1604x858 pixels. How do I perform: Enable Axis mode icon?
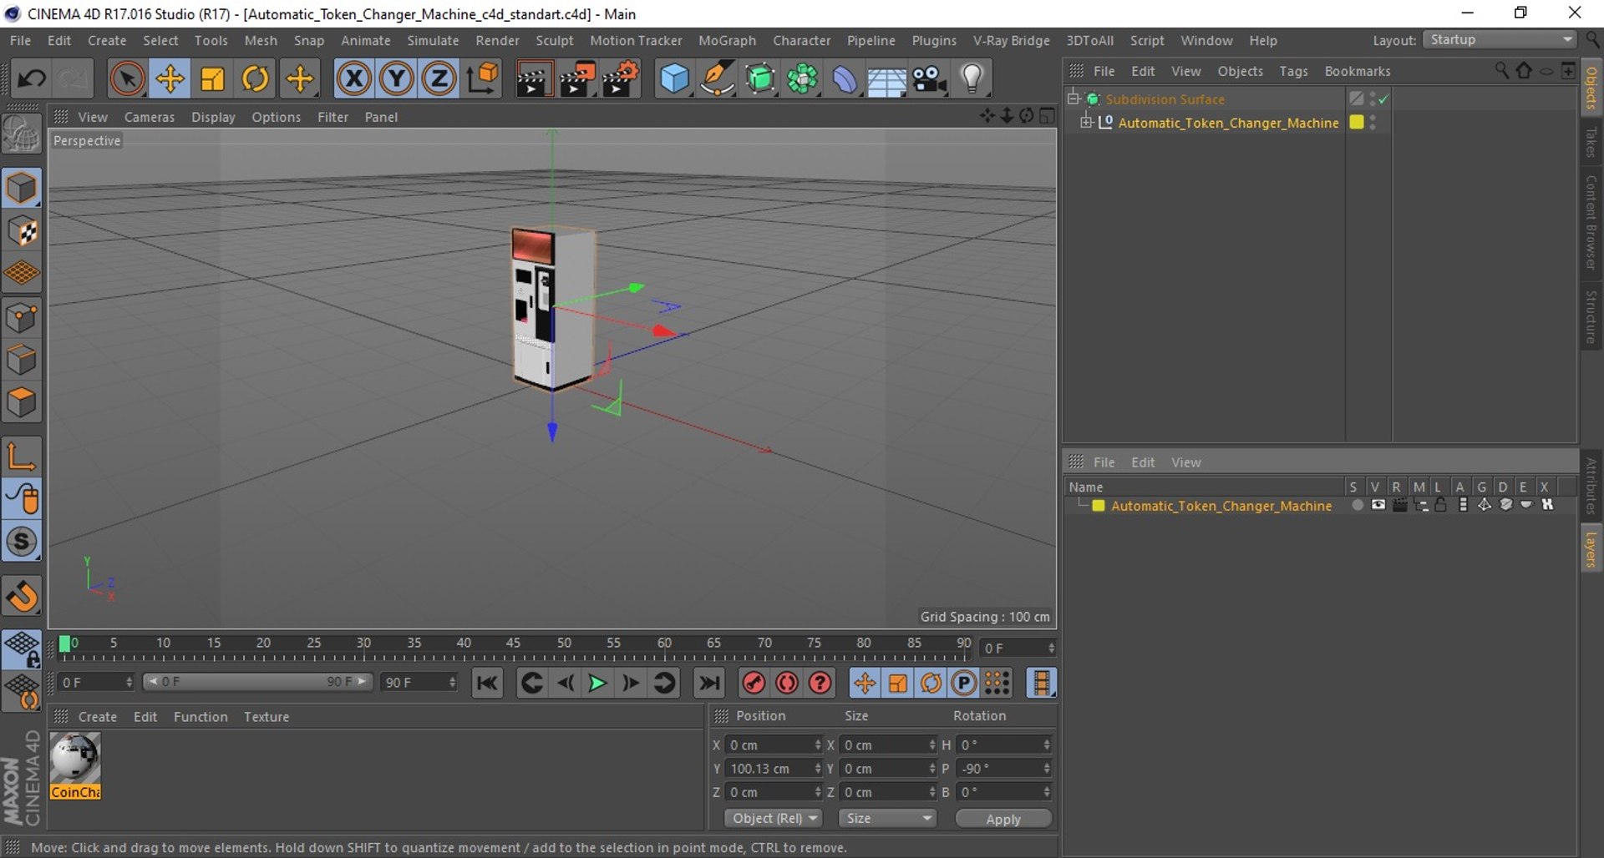point(22,457)
